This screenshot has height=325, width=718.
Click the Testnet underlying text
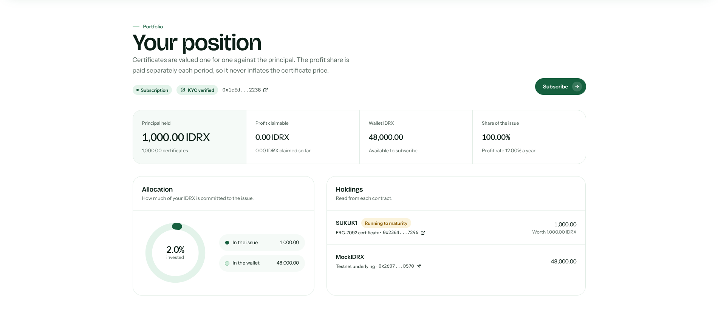[355, 266]
